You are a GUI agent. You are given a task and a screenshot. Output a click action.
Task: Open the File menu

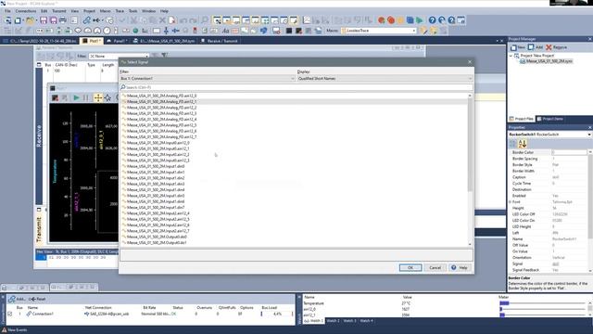(x=7, y=11)
